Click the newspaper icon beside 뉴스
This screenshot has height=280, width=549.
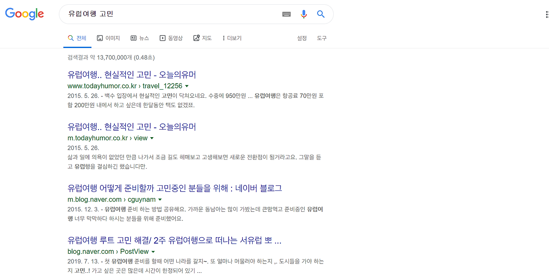tap(133, 38)
